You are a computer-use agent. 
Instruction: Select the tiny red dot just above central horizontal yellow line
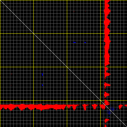[x=76, y=63]
